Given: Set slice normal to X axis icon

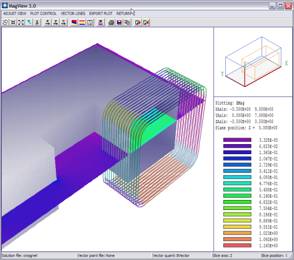Looking at the screenshot, I should (x=48, y=22).
